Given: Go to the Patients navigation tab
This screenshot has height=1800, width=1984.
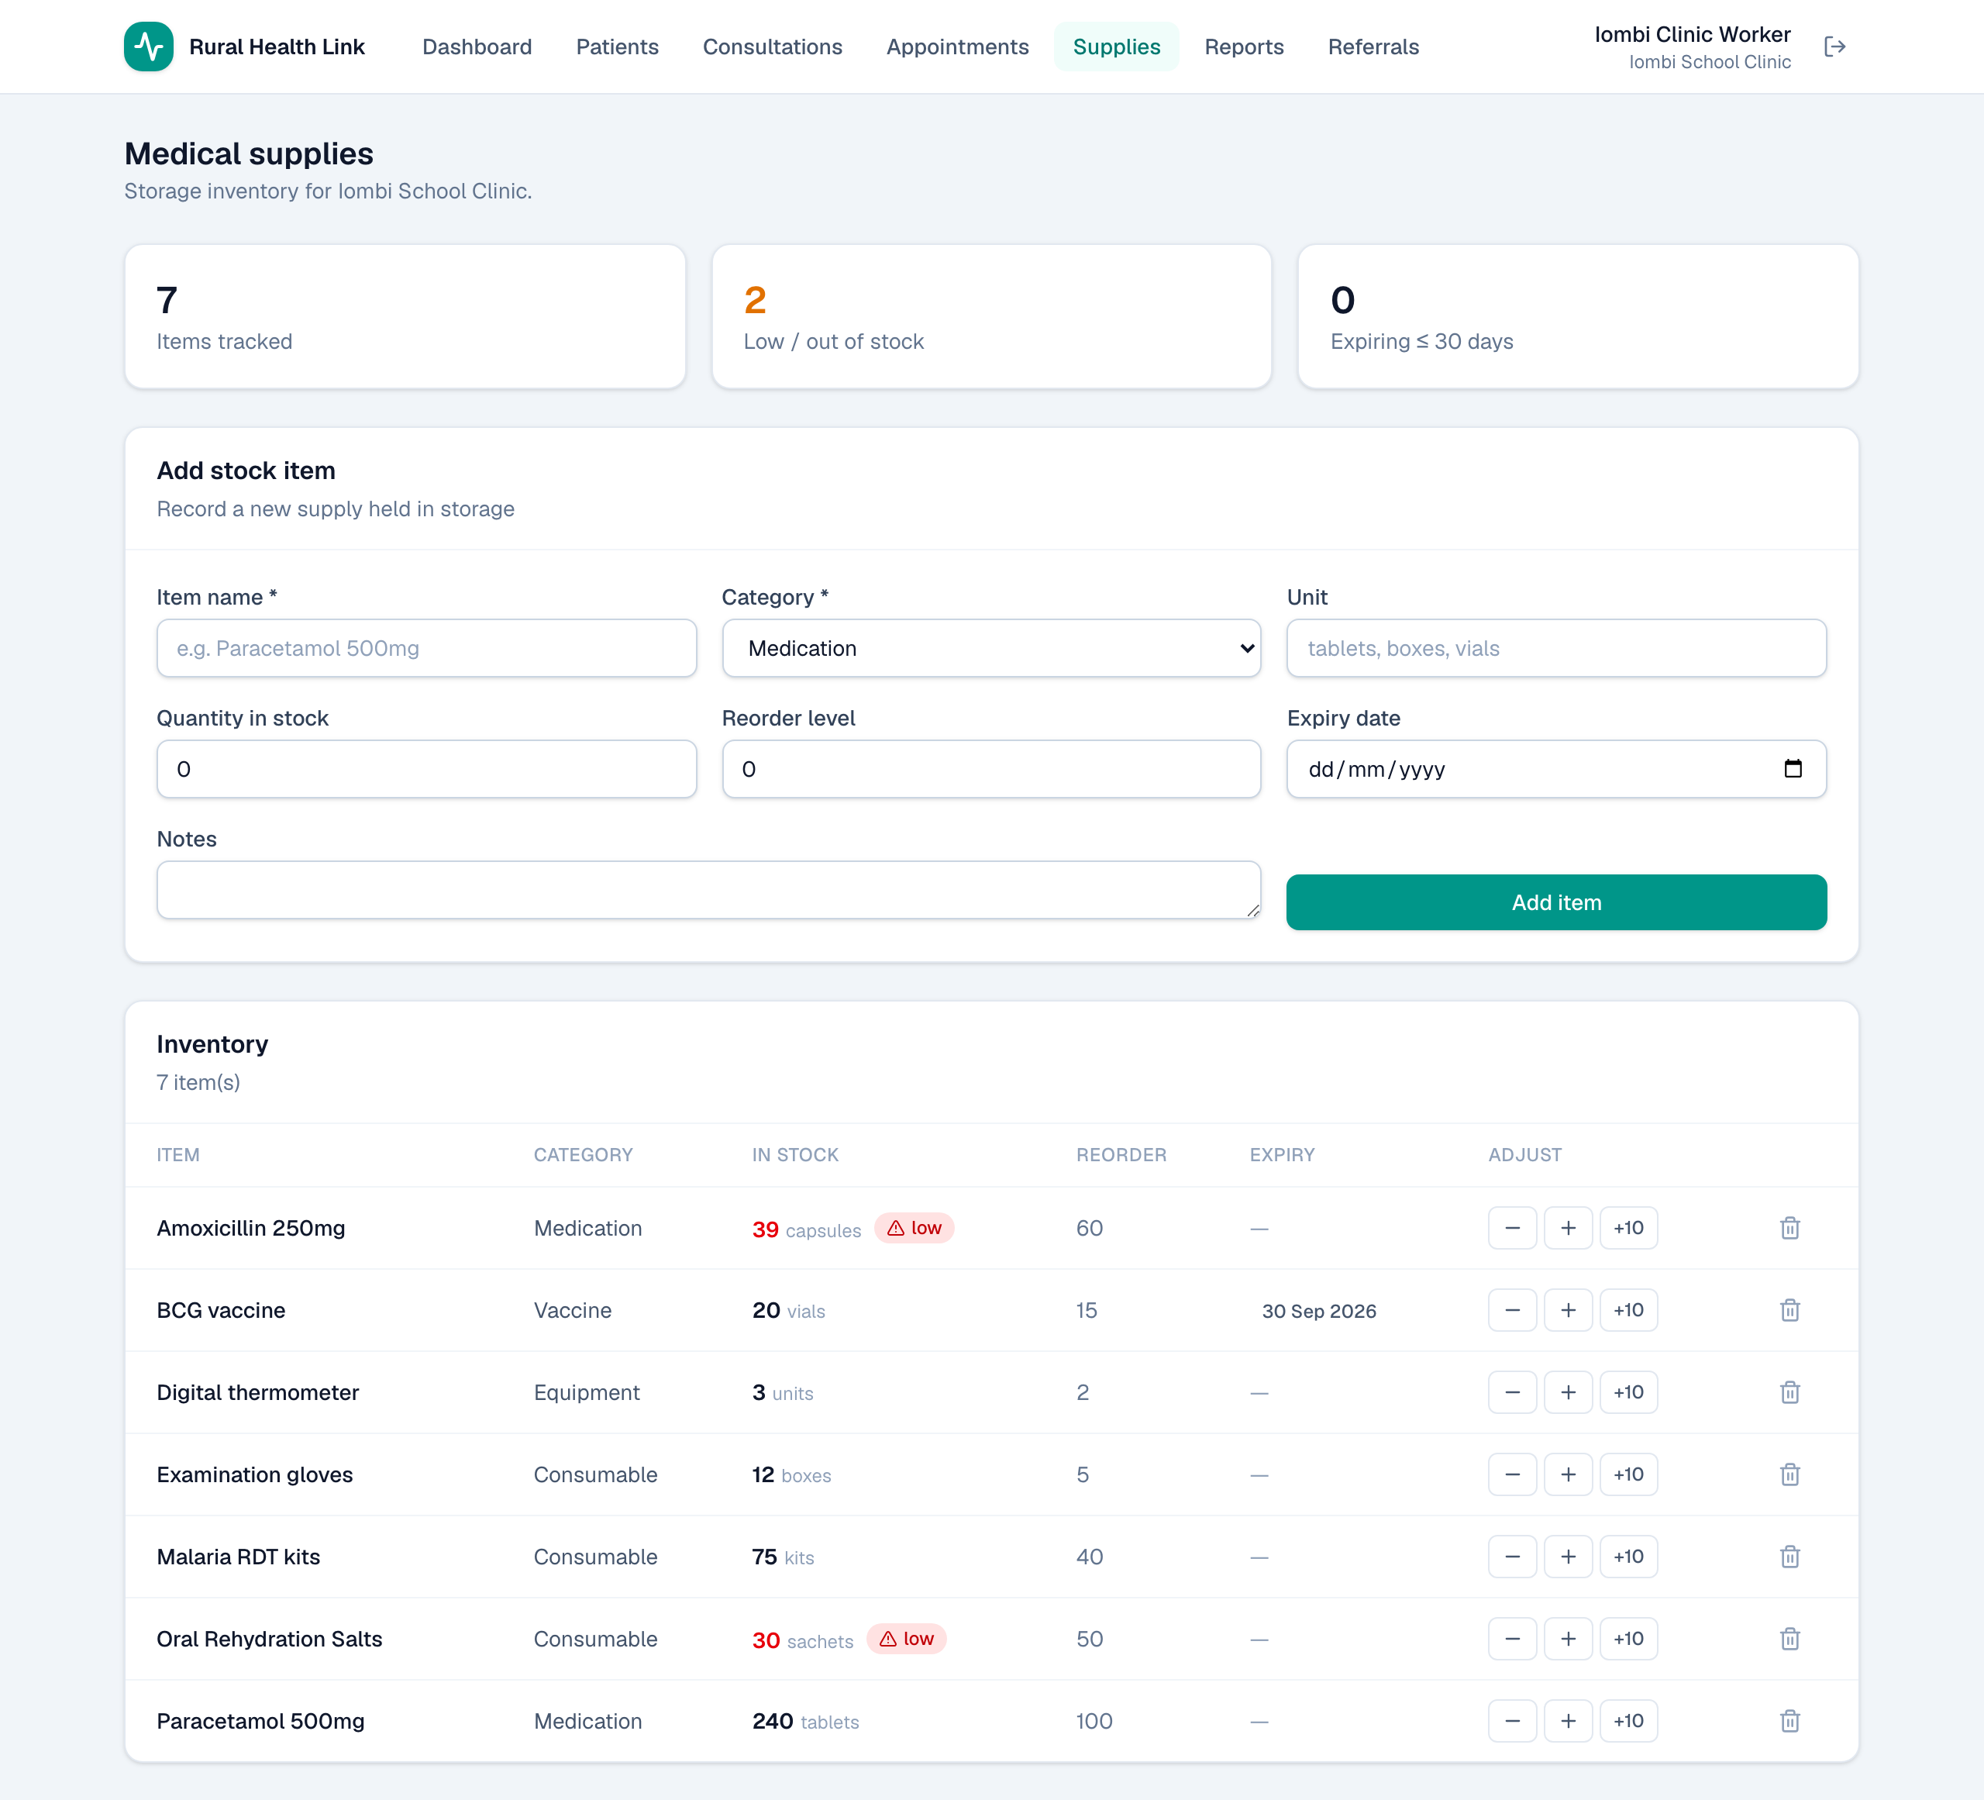Looking at the screenshot, I should pyautogui.click(x=617, y=47).
